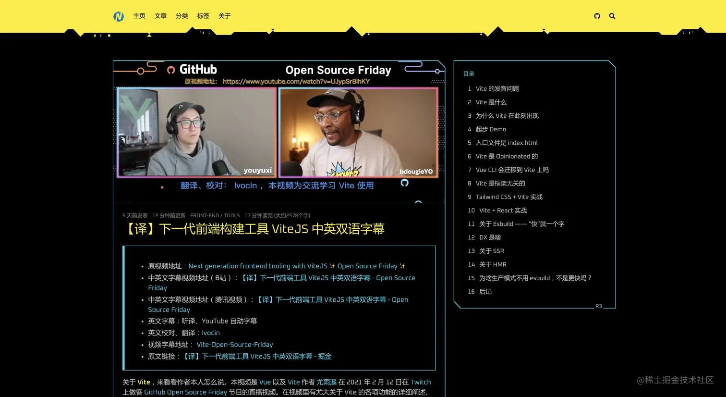Viewport: 726px width, 397px height.
Task: Open the 文章 menu item
Action: click(160, 16)
